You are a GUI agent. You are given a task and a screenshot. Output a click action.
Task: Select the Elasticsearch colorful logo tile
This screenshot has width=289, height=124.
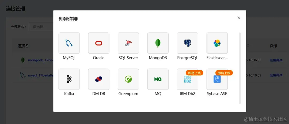[x=217, y=43]
